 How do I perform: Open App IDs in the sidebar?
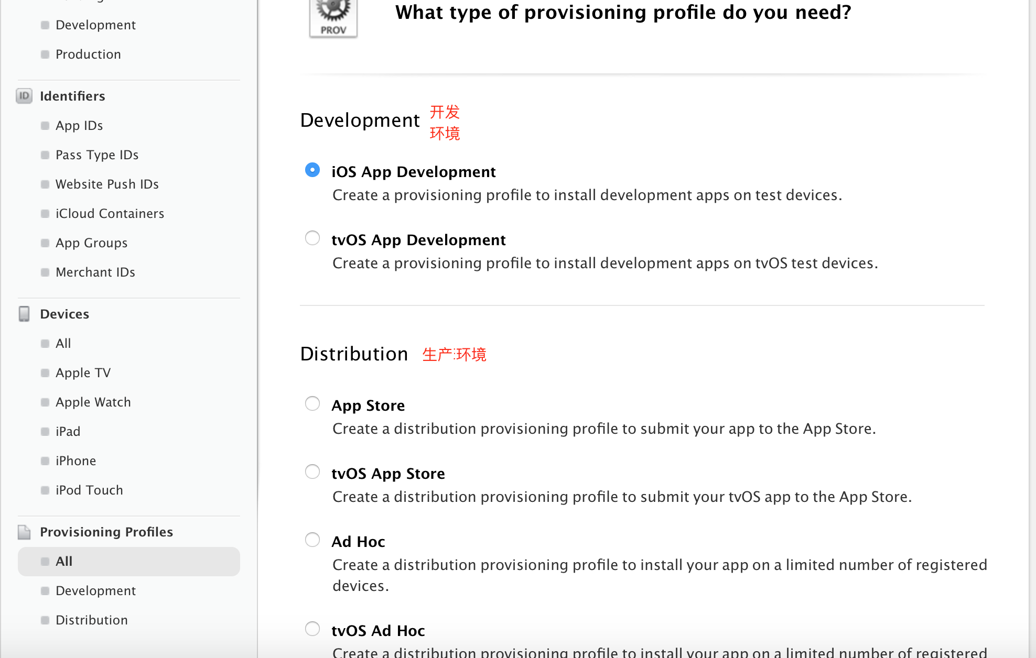[79, 126]
